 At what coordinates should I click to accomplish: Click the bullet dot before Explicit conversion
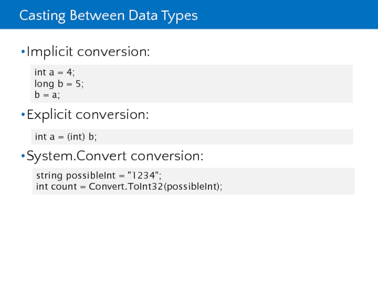click(23, 115)
